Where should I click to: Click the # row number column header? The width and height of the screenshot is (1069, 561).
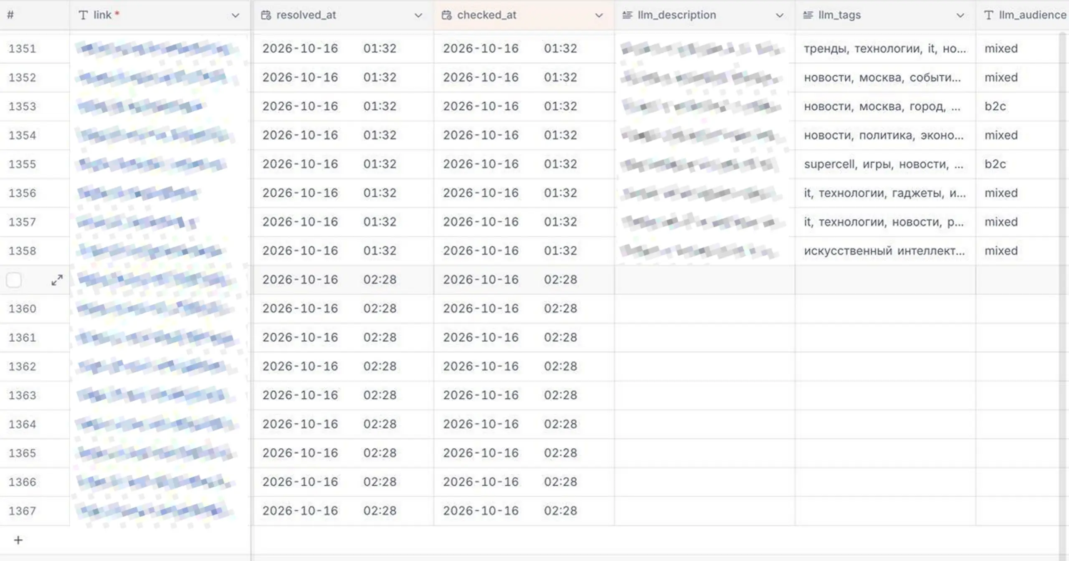[x=35, y=15]
